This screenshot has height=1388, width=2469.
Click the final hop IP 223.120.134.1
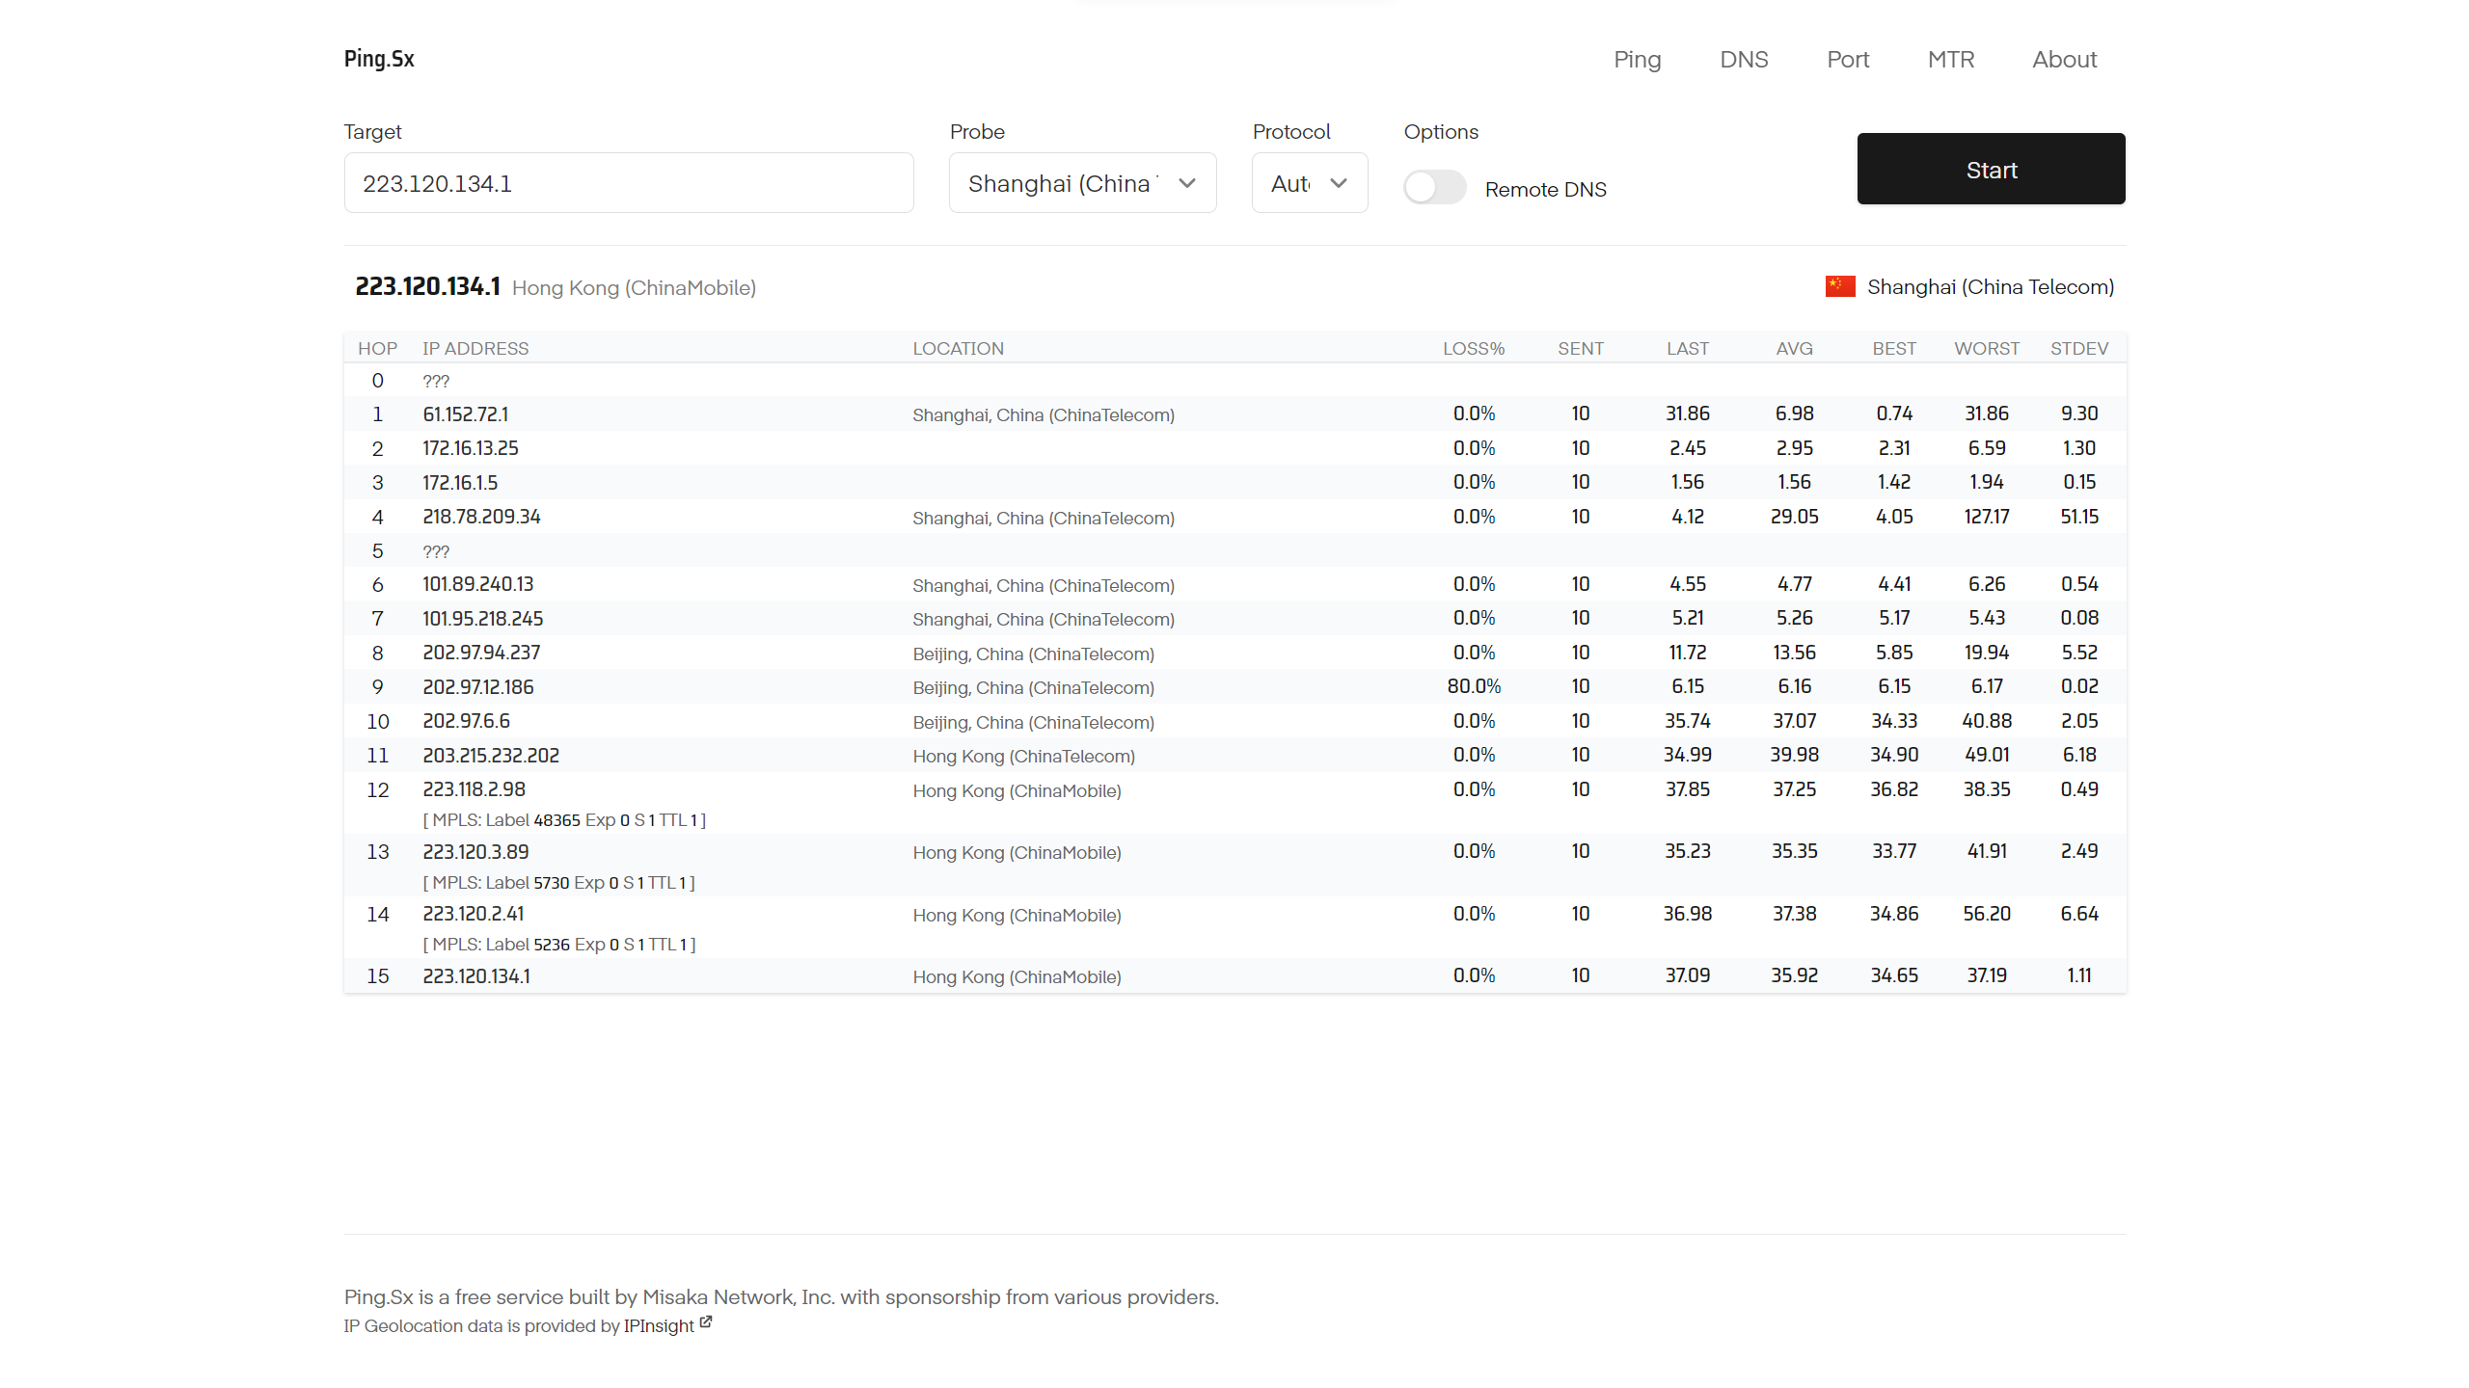coord(476,976)
